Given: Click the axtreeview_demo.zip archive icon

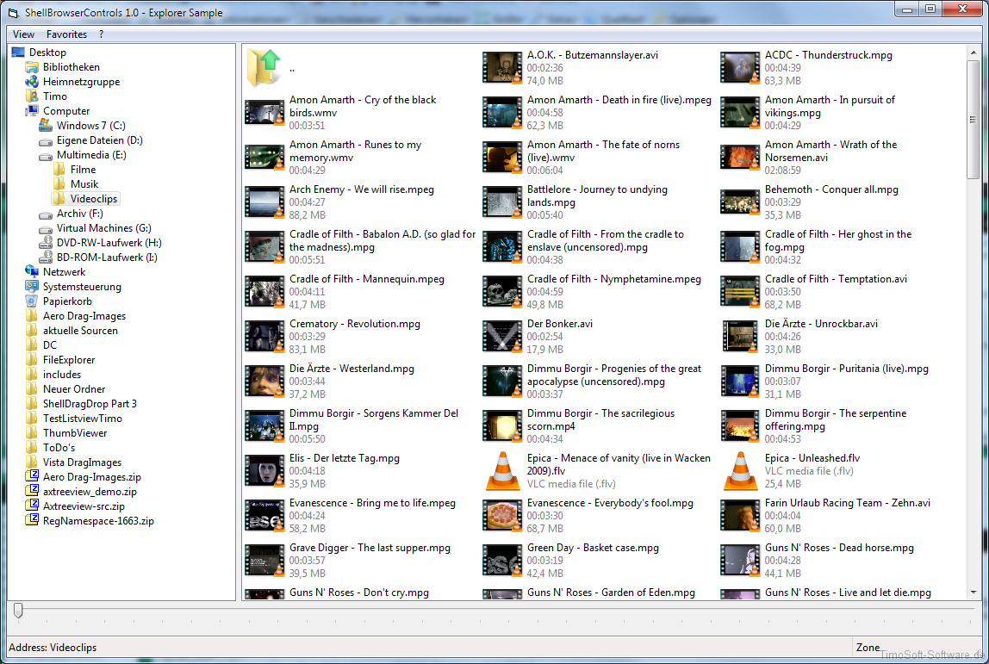Looking at the screenshot, I should [x=32, y=491].
